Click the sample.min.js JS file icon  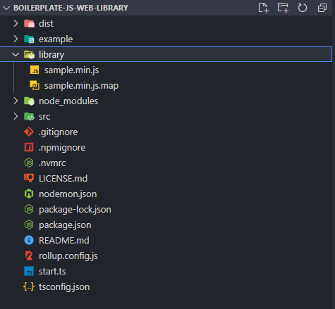coord(35,70)
